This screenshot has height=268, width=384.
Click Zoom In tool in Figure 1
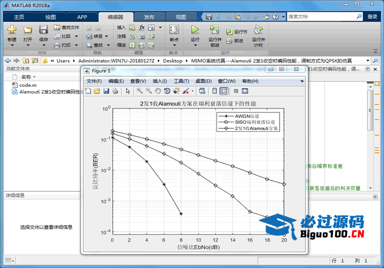[x=140, y=91]
